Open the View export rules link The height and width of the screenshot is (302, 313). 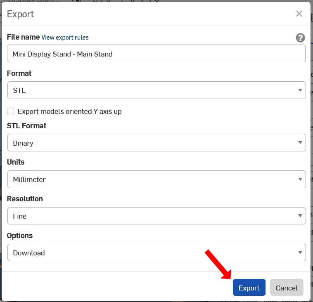(x=65, y=38)
